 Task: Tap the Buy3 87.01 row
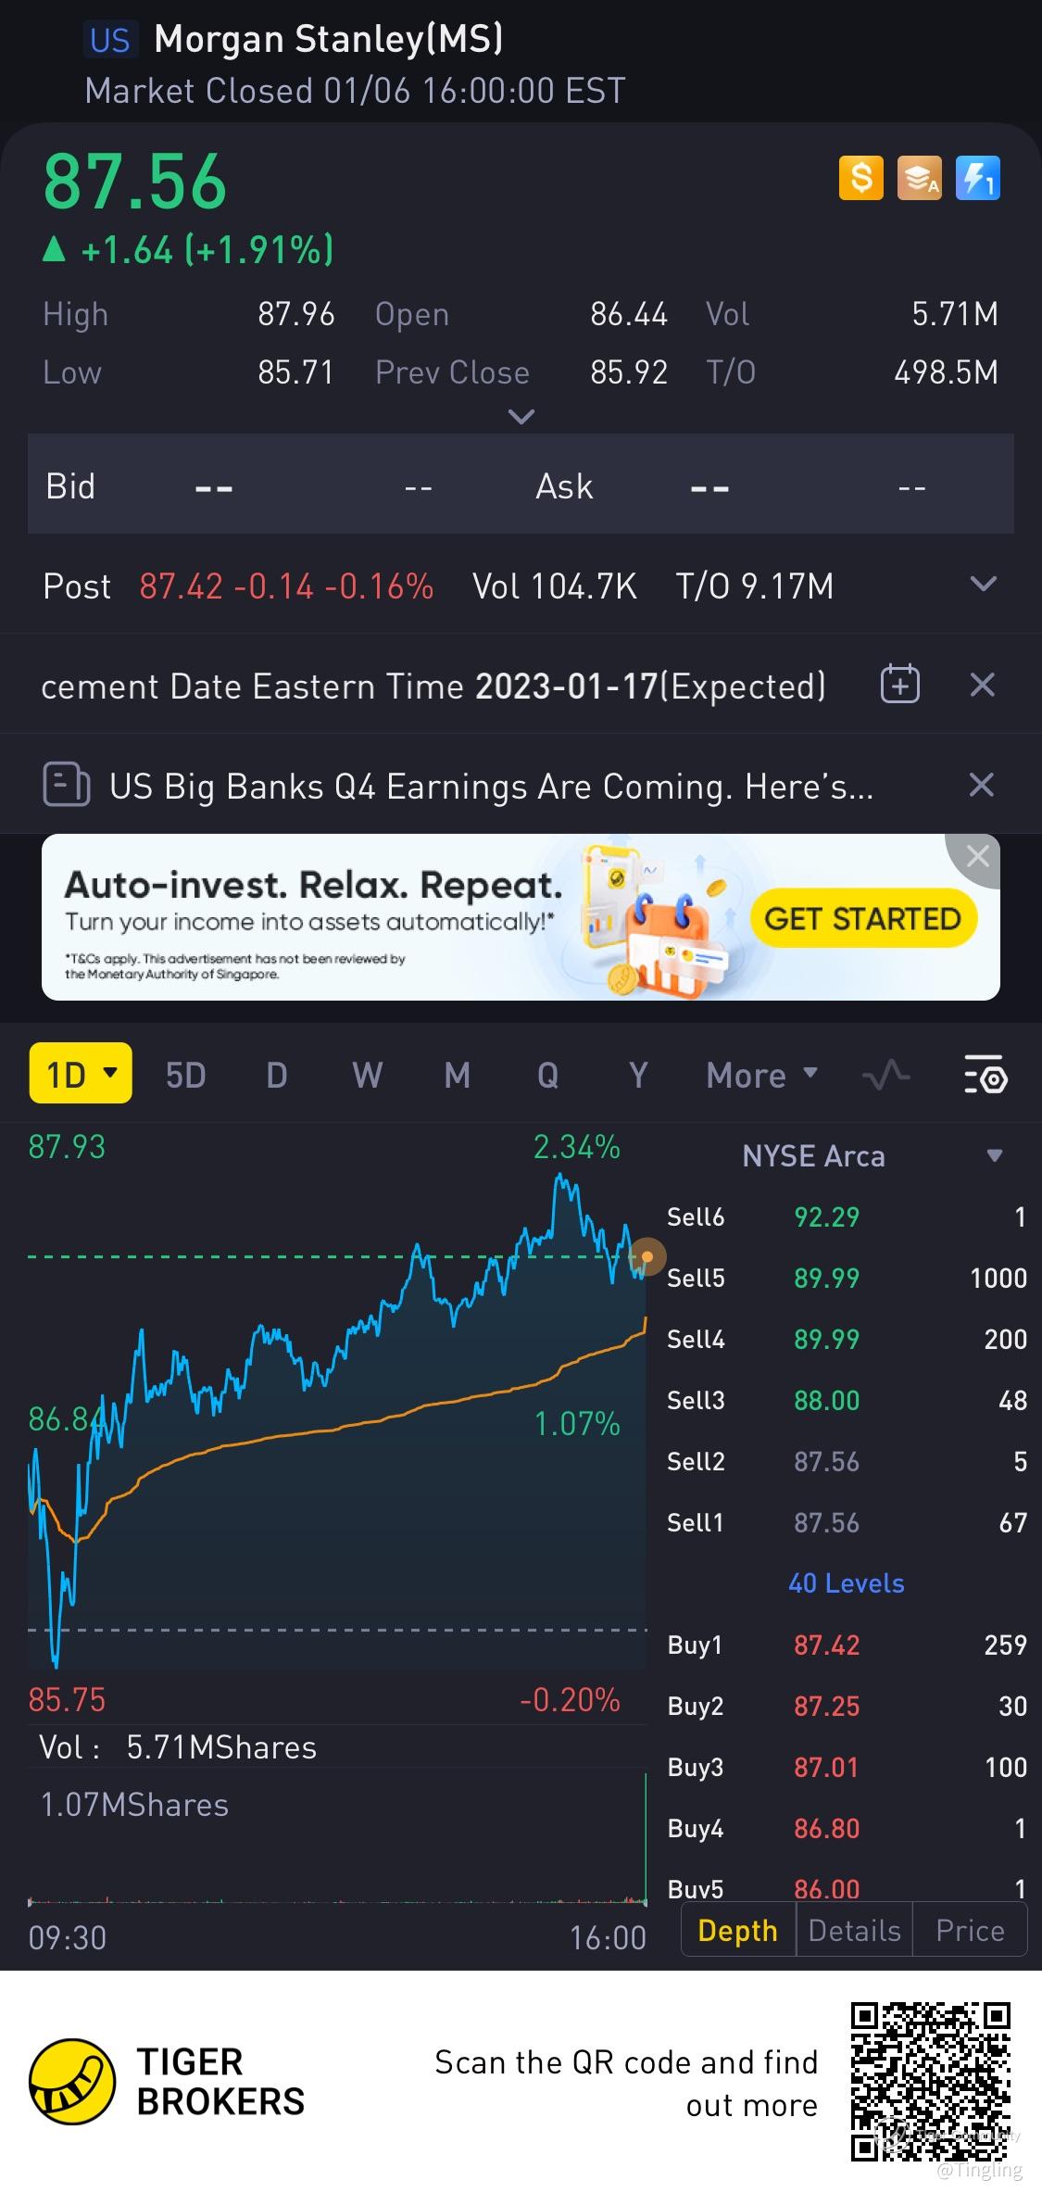pos(847,1767)
